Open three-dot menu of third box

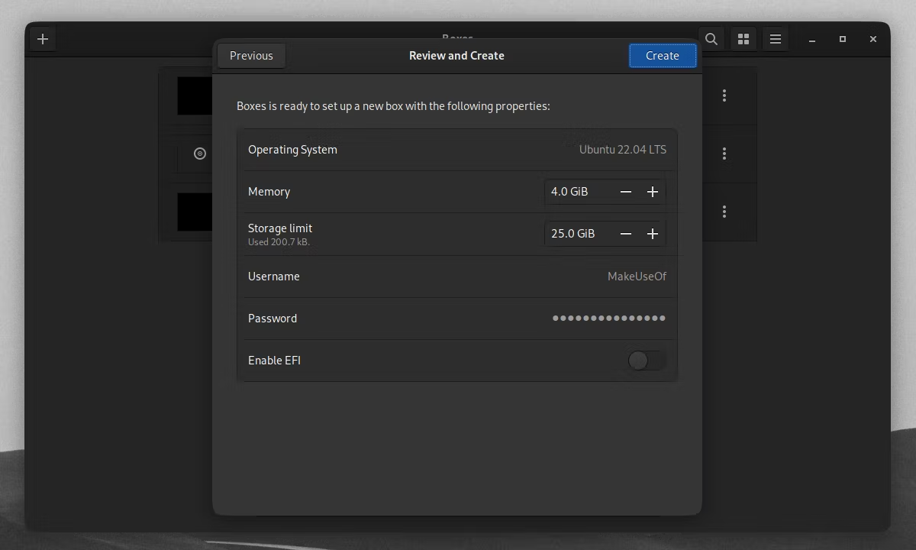(724, 212)
